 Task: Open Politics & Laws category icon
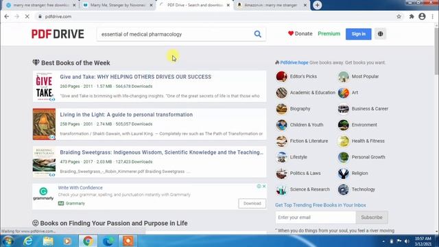point(281,174)
